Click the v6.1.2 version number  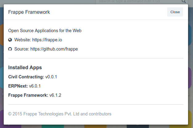[x=55, y=95]
